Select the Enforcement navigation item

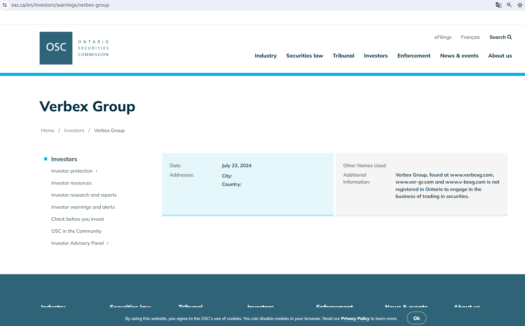414,56
